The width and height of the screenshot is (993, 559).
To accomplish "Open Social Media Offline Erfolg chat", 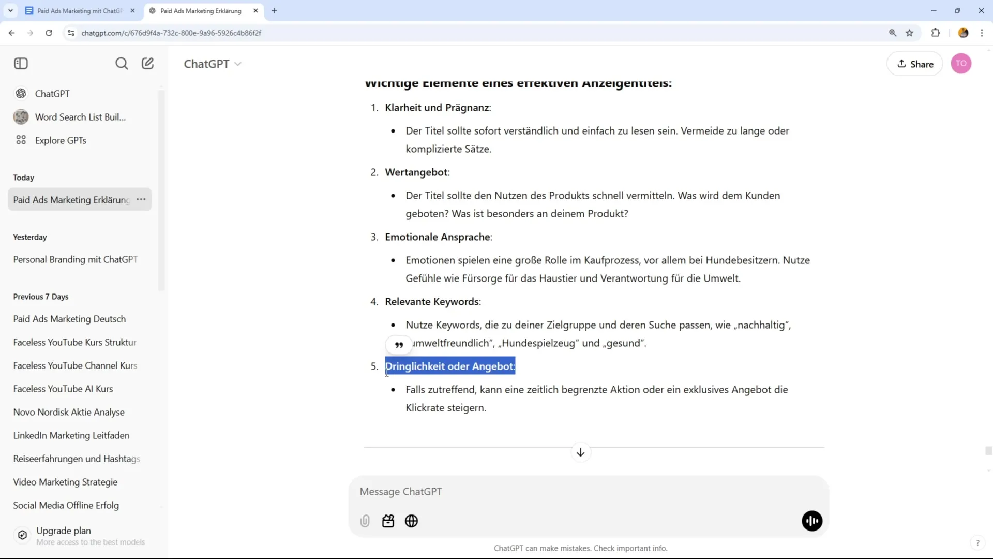I will point(80,505).
